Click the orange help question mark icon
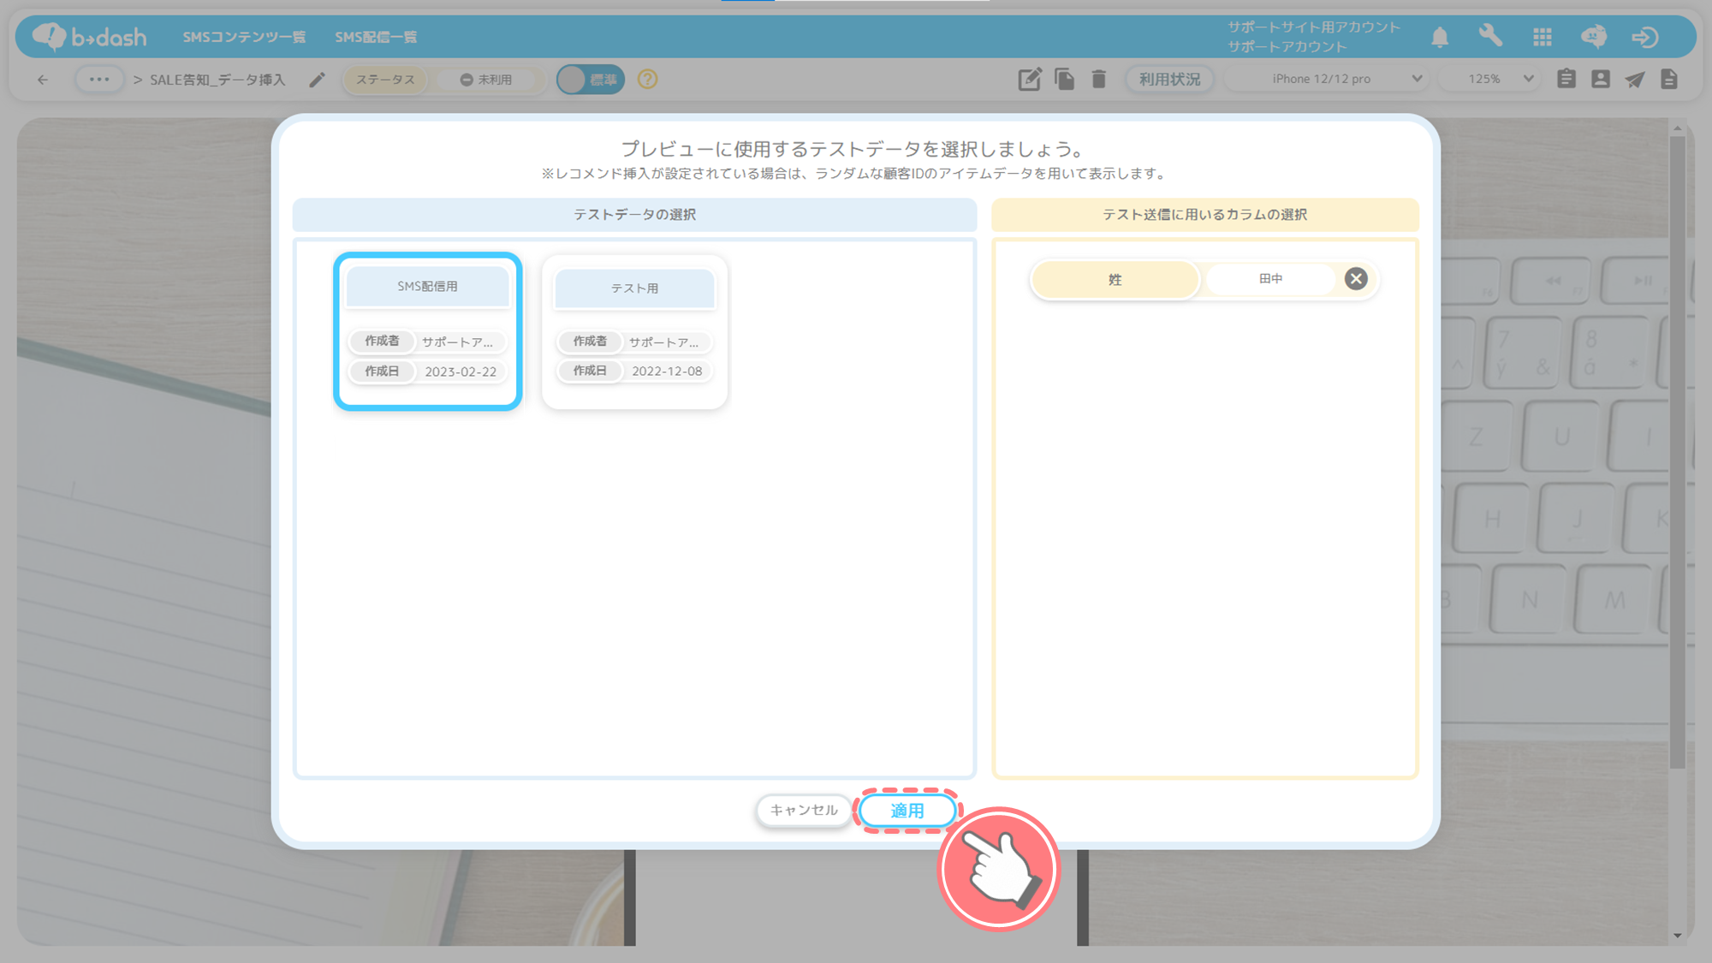Screen dimensions: 1712x963 point(648,80)
